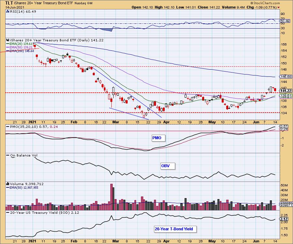Click the iShares 20+ Year Treasury Bond ETF (Daily) title

57,40
